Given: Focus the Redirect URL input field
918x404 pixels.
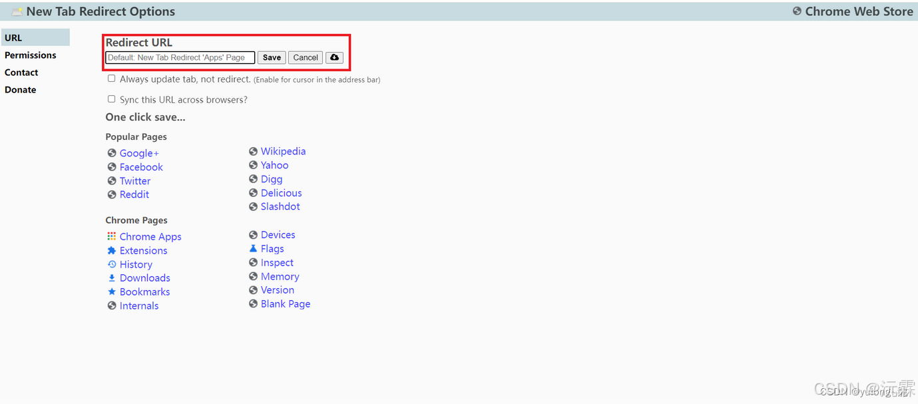Looking at the screenshot, I should pos(180,57).
